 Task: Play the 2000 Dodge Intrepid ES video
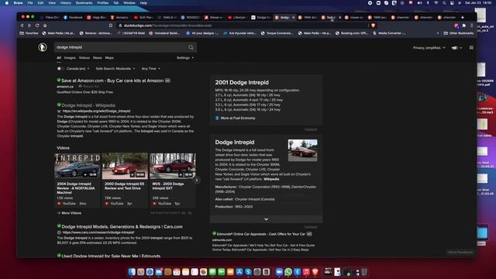coord(125,165)
